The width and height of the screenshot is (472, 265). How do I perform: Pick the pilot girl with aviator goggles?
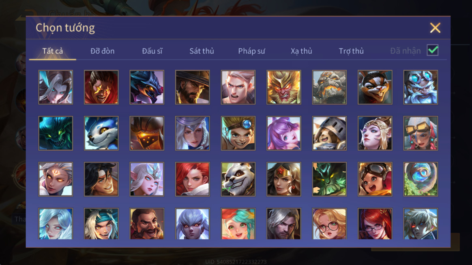[375, 179]
